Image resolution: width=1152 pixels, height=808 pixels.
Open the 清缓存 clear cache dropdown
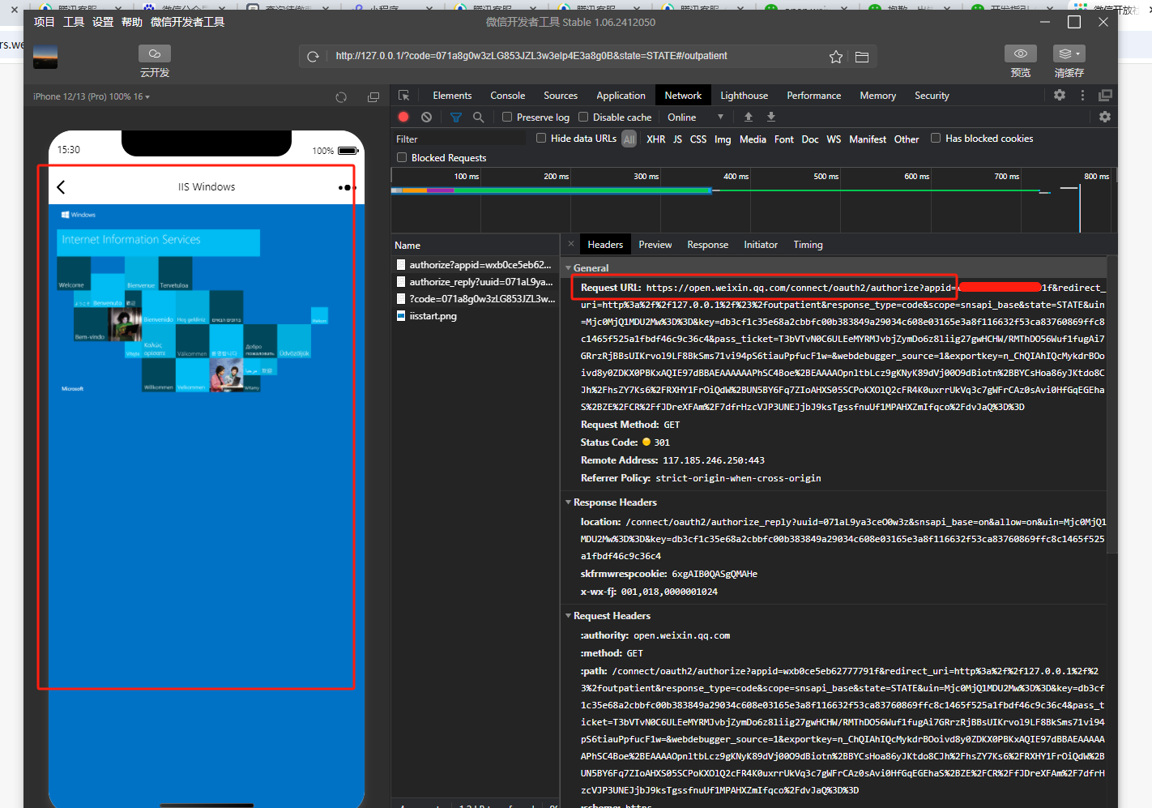point(1069,53)
